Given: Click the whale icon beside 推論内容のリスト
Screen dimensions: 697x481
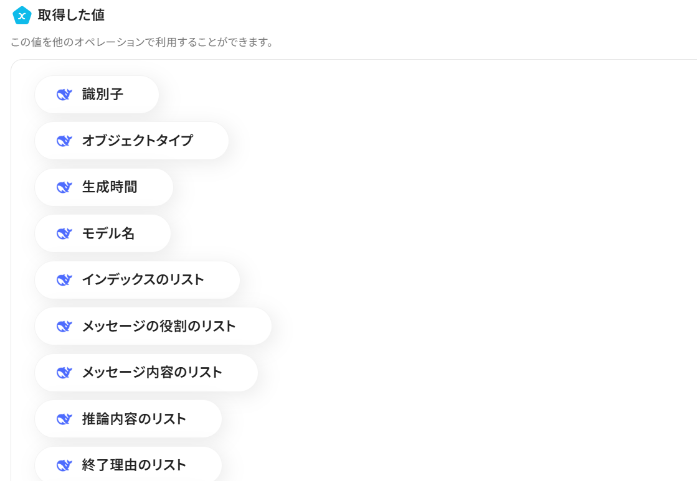Looking at the screenshot, I should (65, 419).
